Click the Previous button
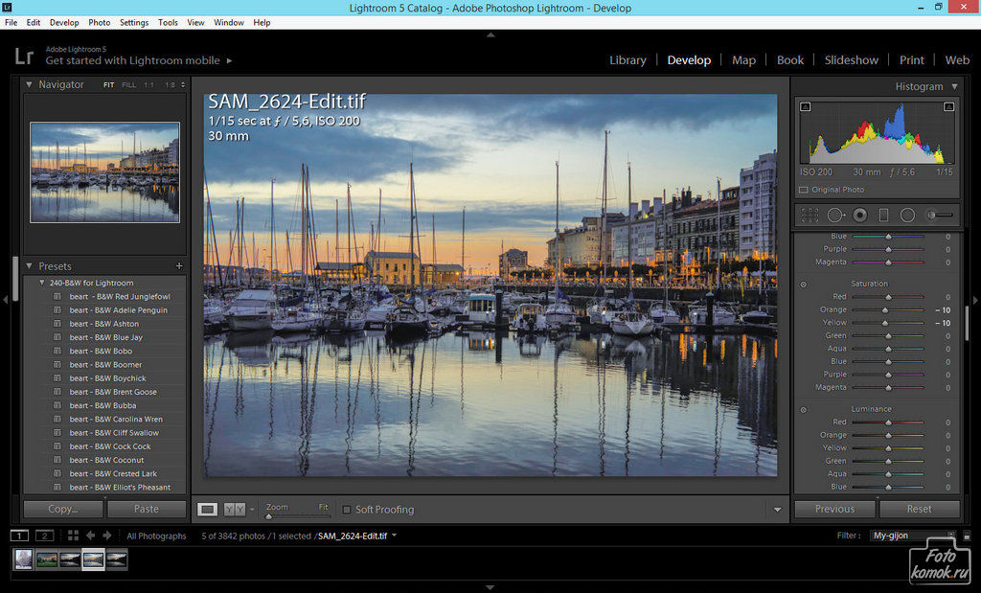 coord(834,510)
